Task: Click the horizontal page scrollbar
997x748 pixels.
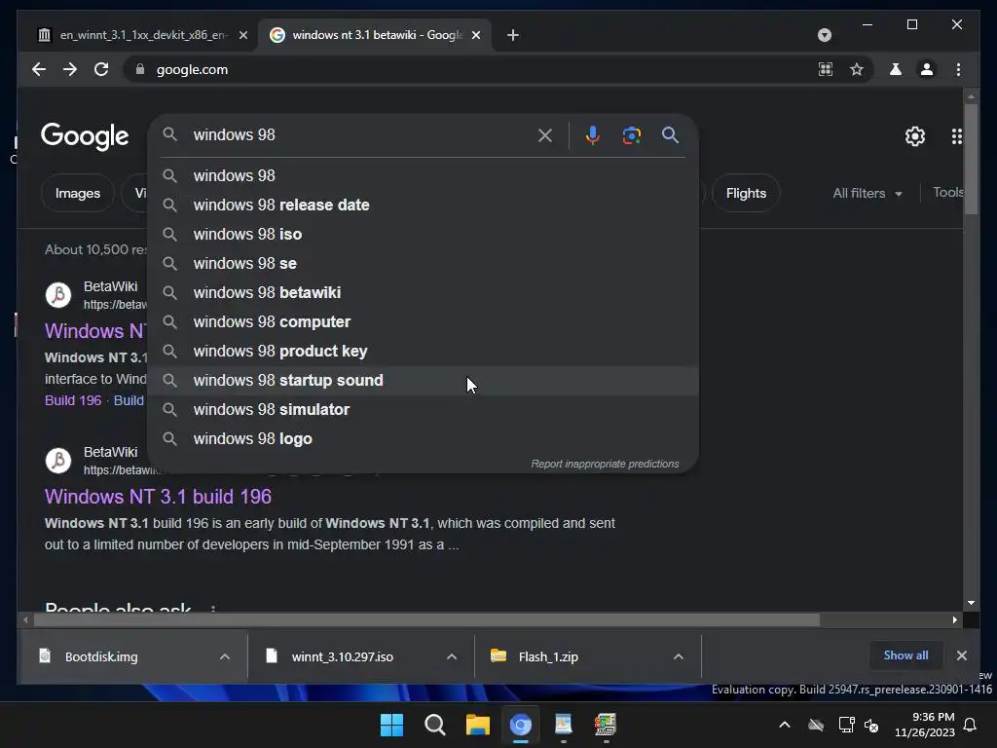Action: [x=426, y=619]
